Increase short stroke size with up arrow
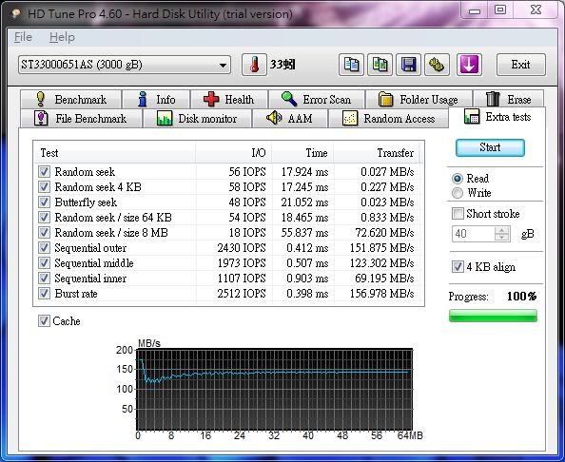Viewport: 565px width, 462px height. [x=502, y=230]
